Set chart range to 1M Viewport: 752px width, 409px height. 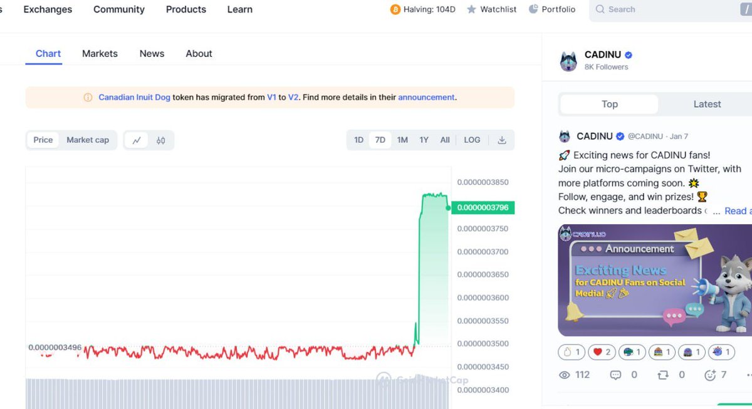[402, 140]
